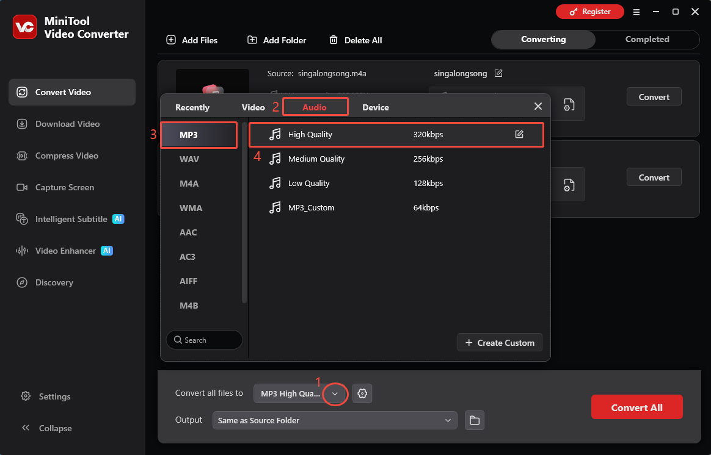Select the High Quality 320kbps preset
Viewport: 711px width, 455px height.
point(396,134)
